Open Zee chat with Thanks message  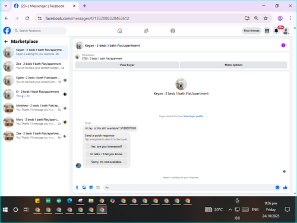(x=35, y=136)
